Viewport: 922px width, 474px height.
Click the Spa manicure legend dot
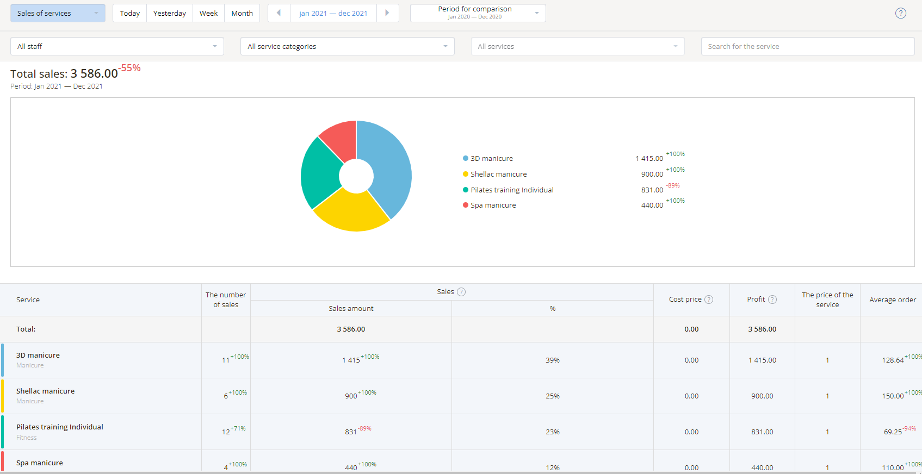pos(466,205)
